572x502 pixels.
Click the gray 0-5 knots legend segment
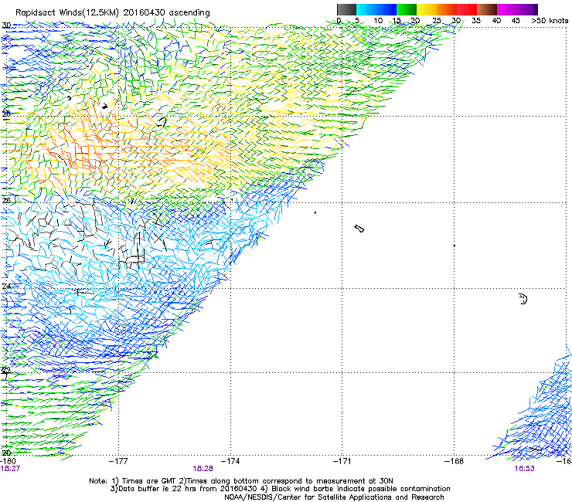coord(346,9)
